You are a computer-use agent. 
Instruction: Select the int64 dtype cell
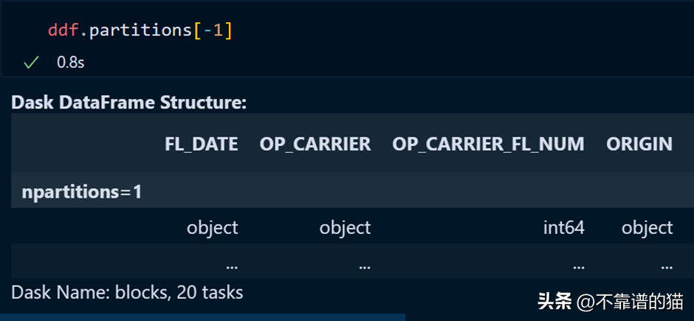(x=563, y=227)
